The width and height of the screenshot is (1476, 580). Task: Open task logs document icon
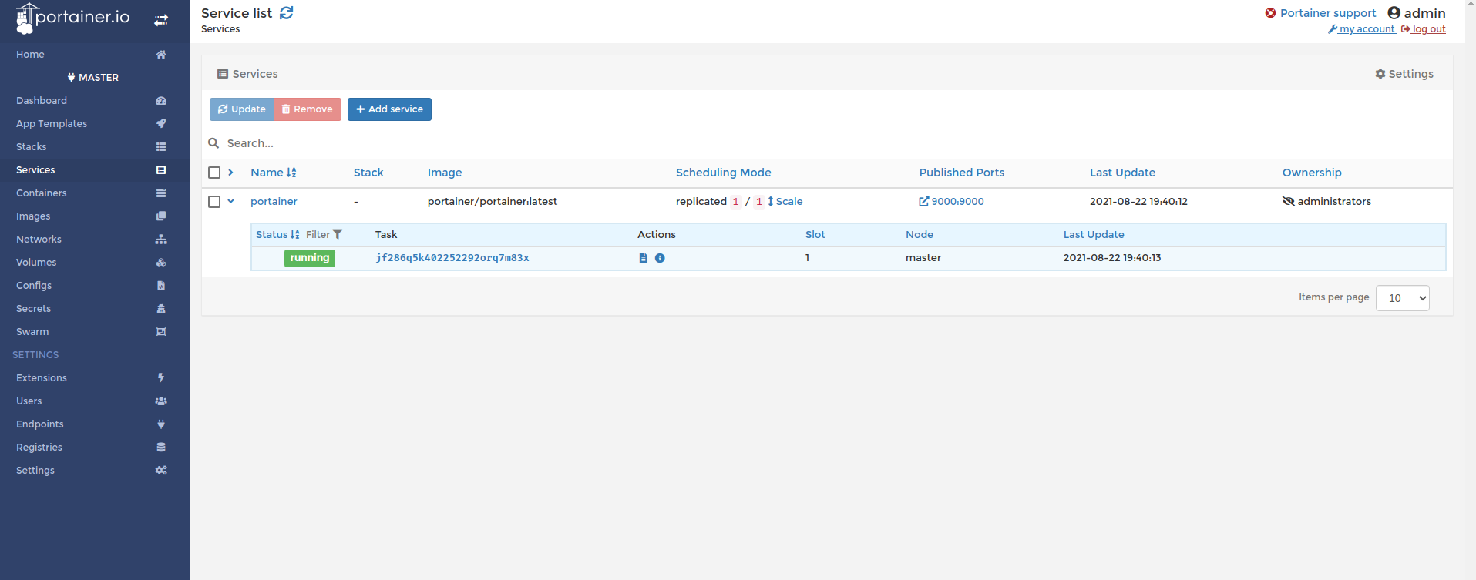click(644, 258)
